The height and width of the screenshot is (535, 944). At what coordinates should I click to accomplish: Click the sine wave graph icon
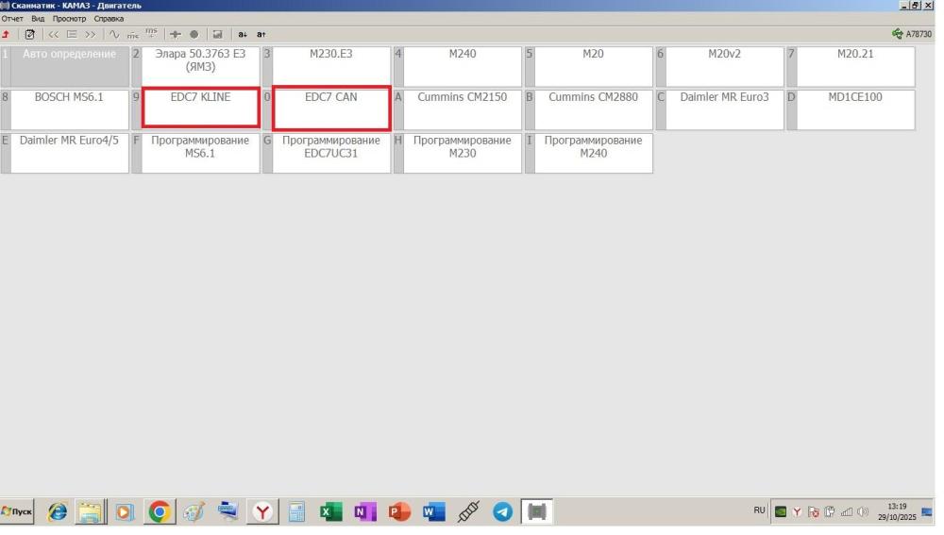pos(114,34)
